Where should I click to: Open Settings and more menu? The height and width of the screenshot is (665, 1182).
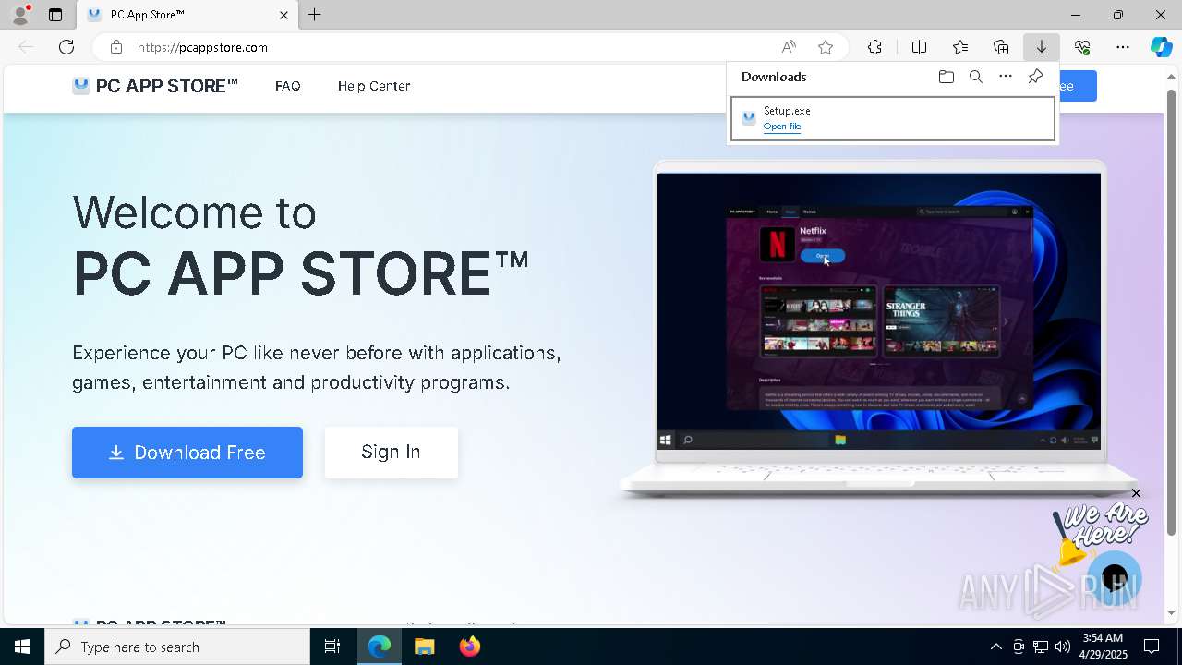(x=1123, y=47)
